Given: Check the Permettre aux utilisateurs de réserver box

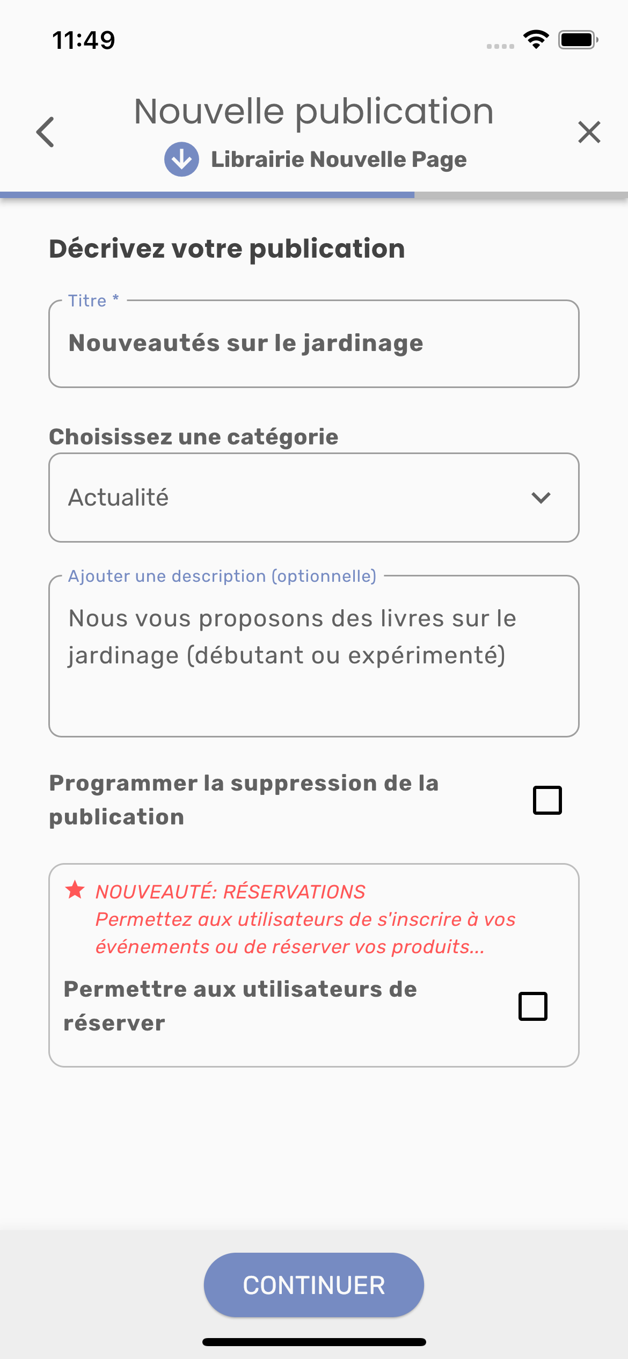Looking at the screenshot, I should (532, 1006).
